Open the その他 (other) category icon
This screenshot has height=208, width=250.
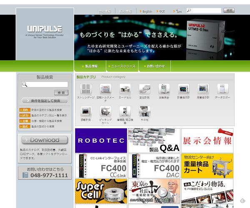(145, 111)
